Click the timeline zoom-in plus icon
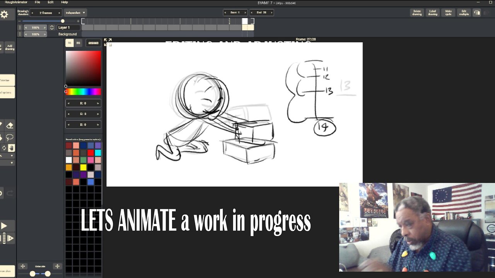495x278 pixels. click(78, 21)
